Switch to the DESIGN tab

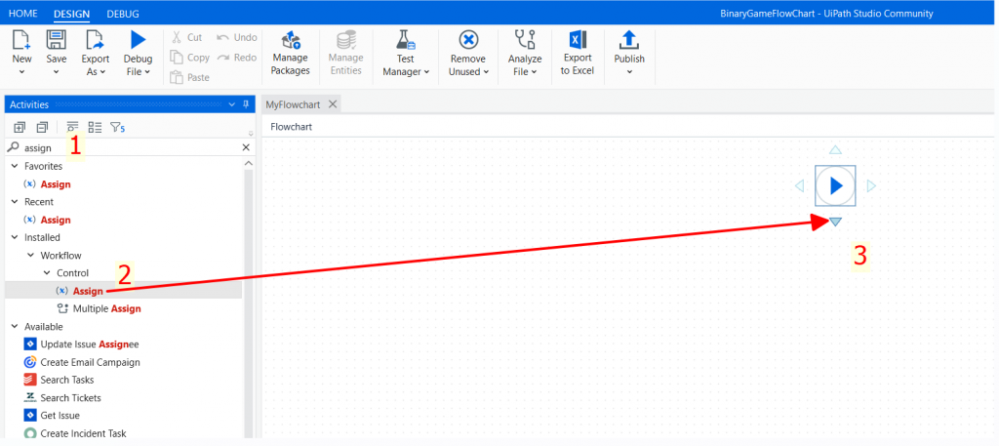pyautogui.click(x=71, y=13)
